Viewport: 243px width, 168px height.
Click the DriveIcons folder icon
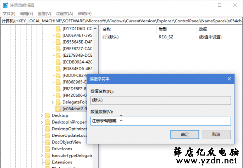(48, 149)
